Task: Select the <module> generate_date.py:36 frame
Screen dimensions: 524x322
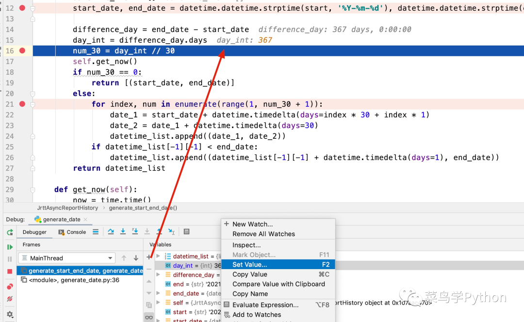Action: pos(80,280)
